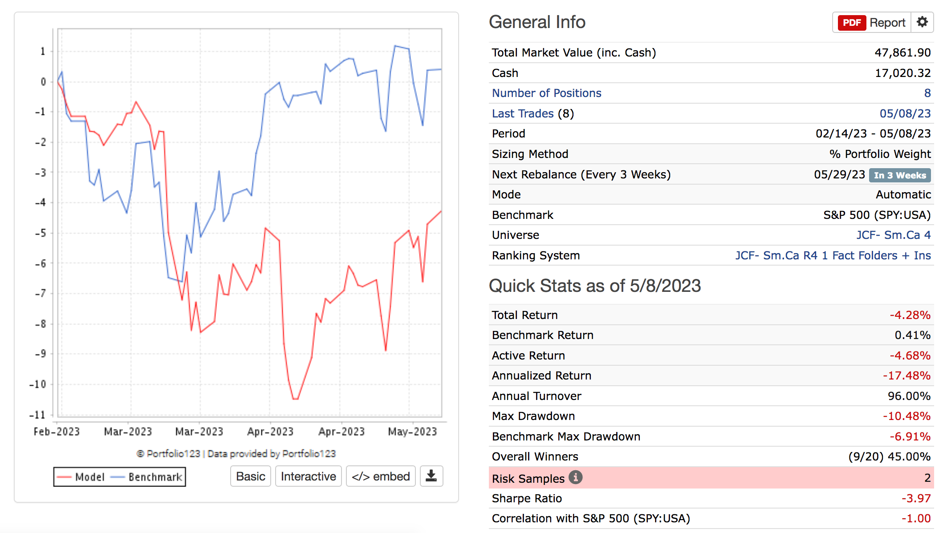The image size is (943, 533).
Task: Click the 05/08/23 last trade date
Action: tap(905, 113)
